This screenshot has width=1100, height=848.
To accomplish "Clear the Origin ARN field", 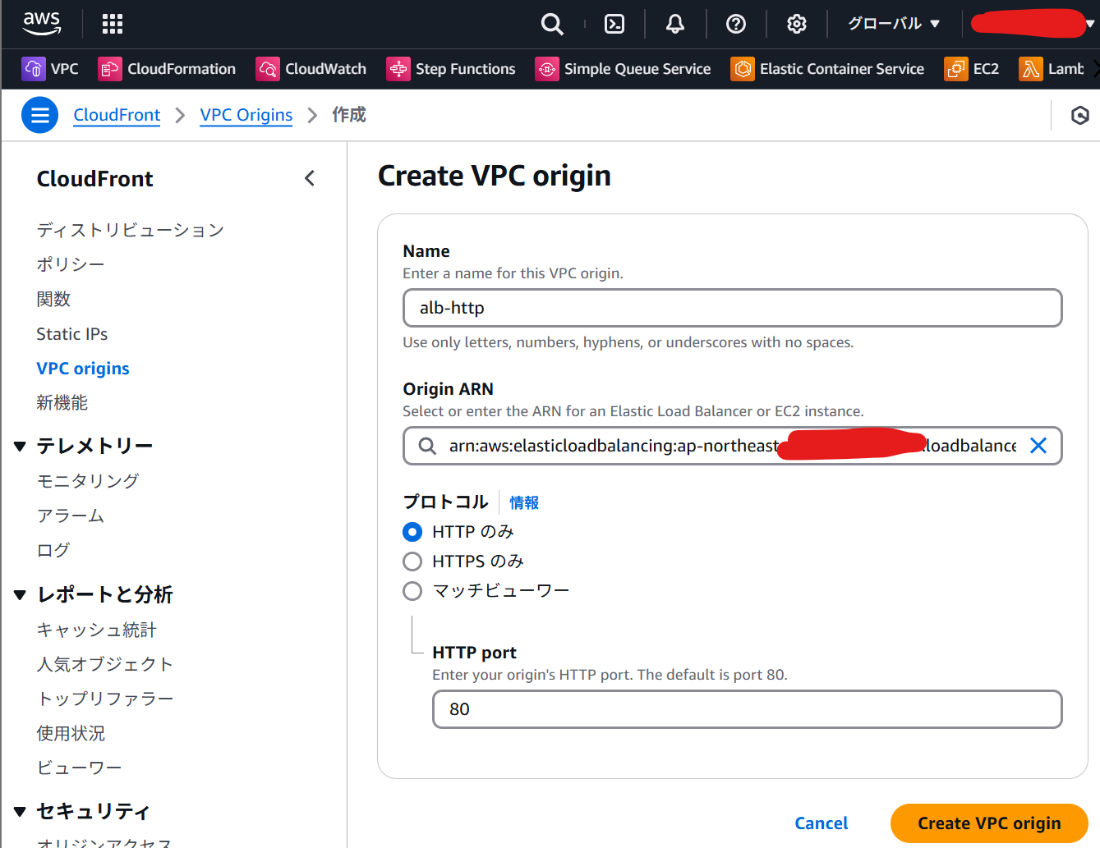I will (x=1038, y=446).
